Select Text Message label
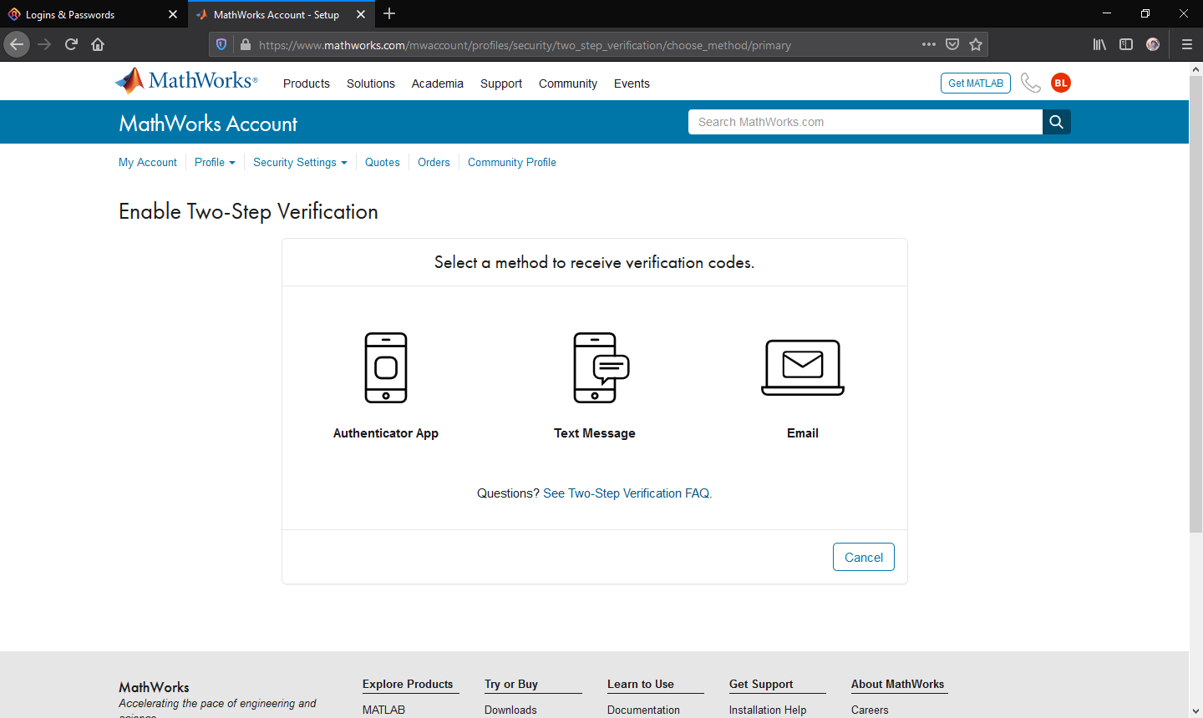This screenshot has height=718, width=1203. point(595,433)
